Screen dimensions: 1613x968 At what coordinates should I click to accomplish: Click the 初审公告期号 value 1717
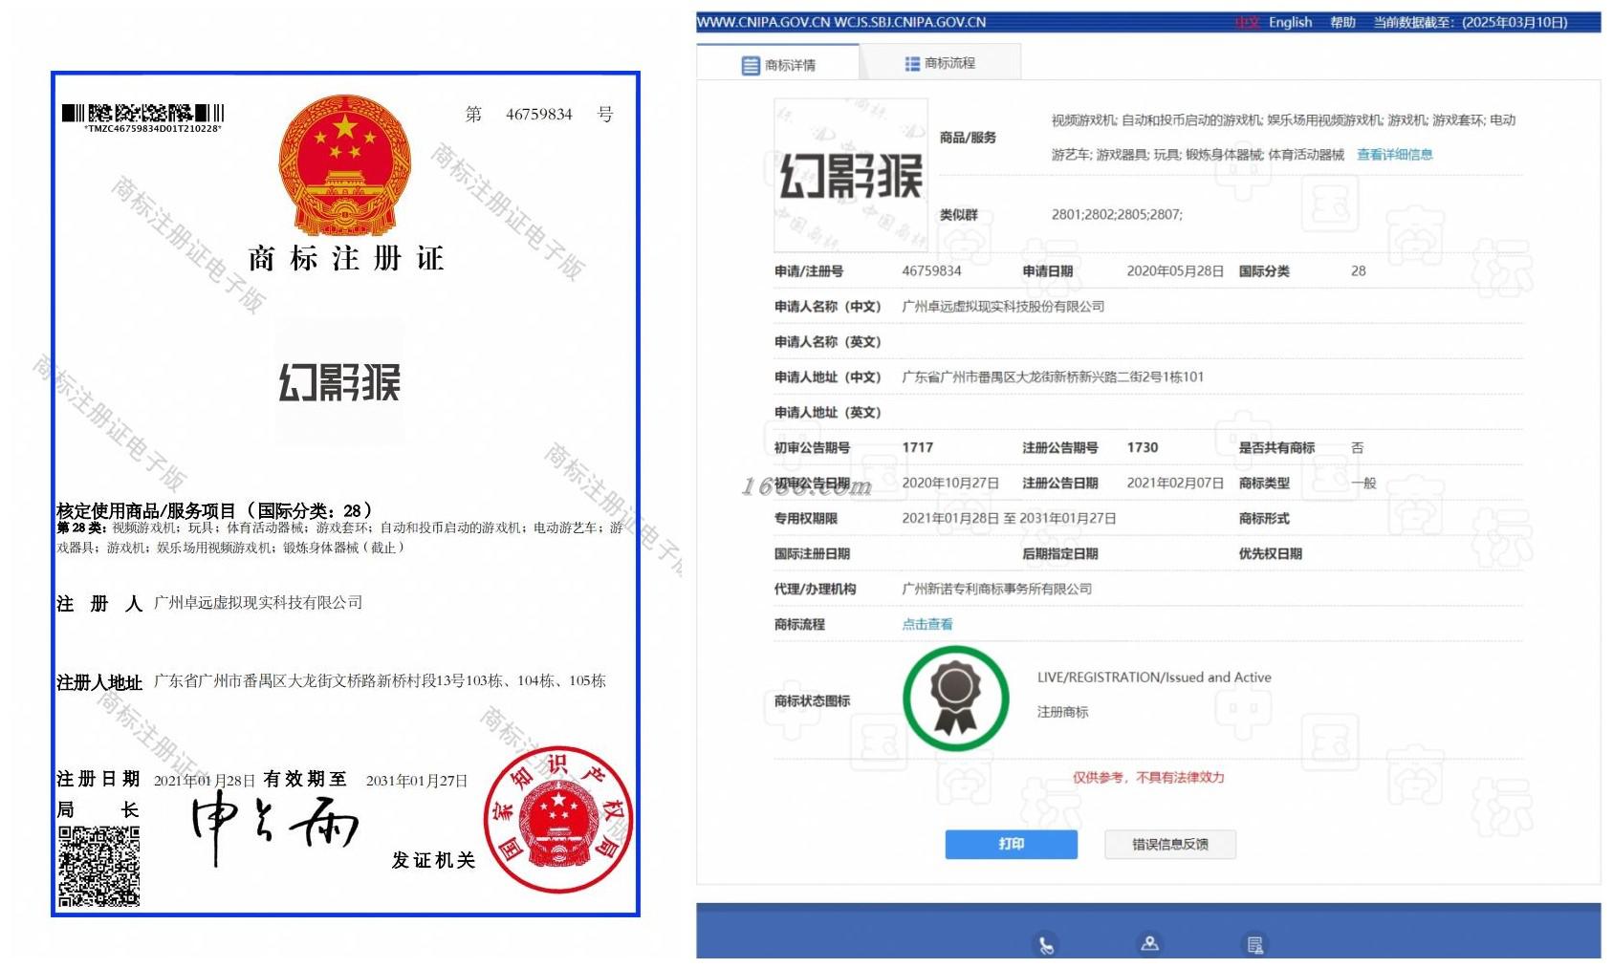click(917, 447)
